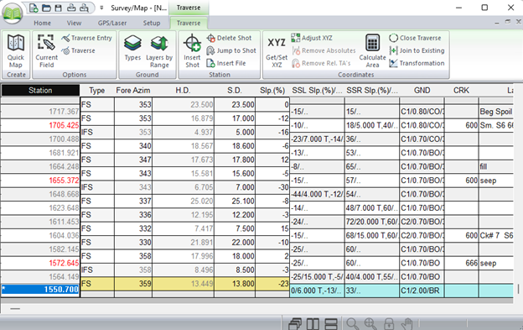Click the Fore Azim cell showing 359
This screenshot has width=523, height=330.
(x=133, y=284)
